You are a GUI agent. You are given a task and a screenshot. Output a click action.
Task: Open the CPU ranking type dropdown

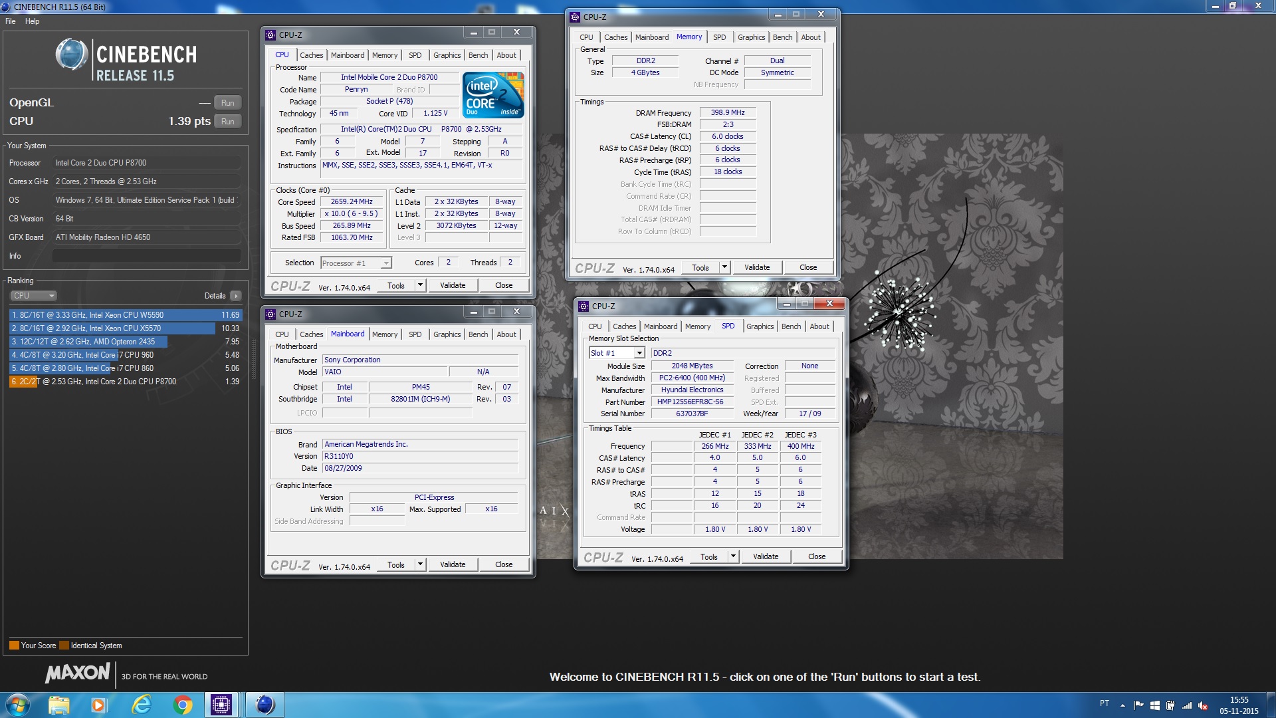[x=33, y=296]
